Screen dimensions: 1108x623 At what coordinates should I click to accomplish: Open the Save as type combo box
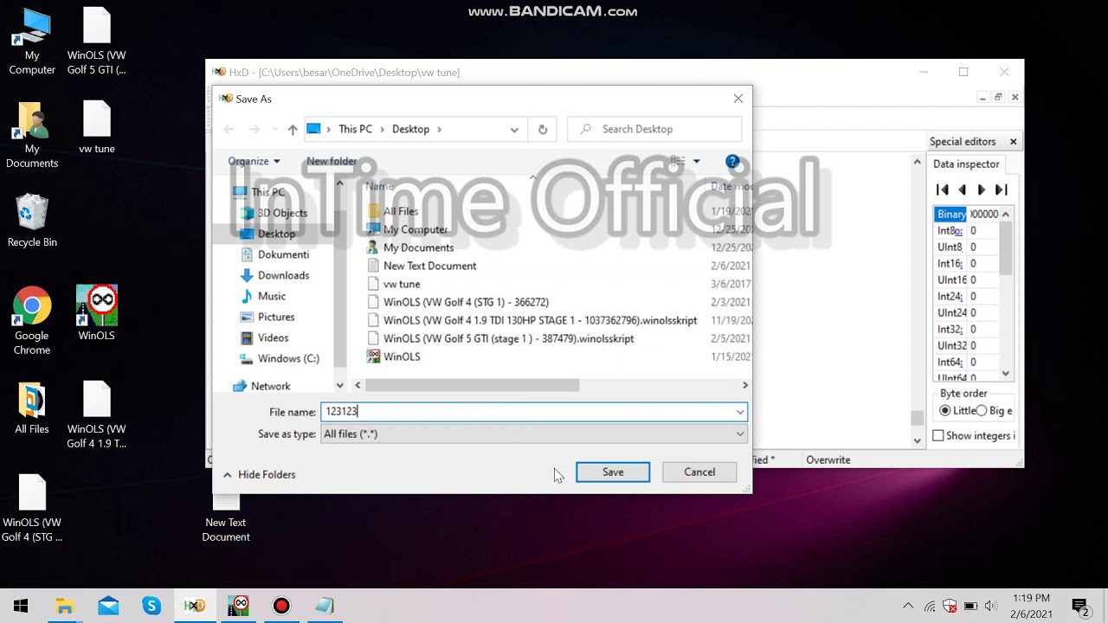pos(533,434)
